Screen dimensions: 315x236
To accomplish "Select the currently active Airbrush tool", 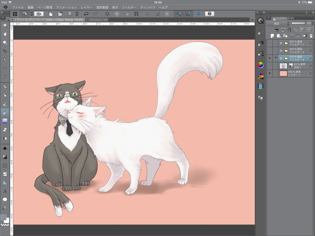I will (x=5, y=112).
